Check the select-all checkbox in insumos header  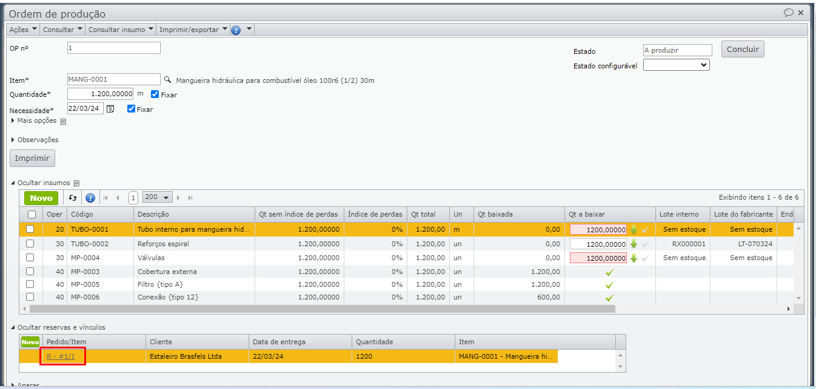pos(32,214)
